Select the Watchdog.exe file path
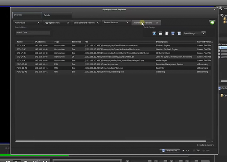 (104, 72)
